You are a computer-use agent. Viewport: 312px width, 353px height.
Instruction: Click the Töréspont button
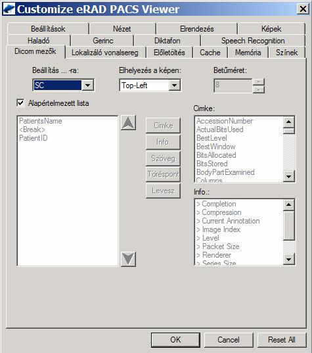[x=163, y=174]
